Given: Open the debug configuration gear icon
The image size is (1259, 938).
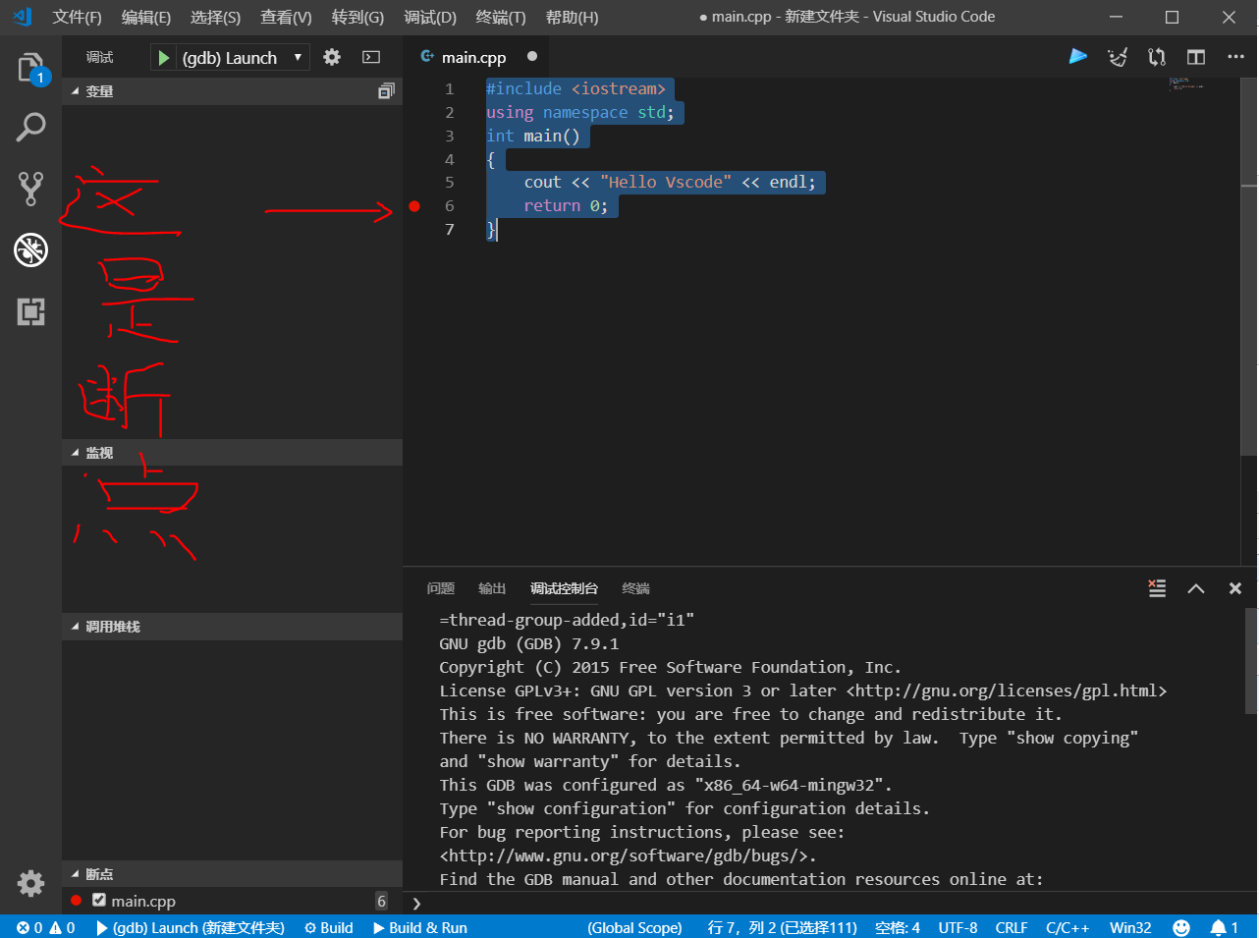Looking at the screenshot, I should [x=331, y=56].
